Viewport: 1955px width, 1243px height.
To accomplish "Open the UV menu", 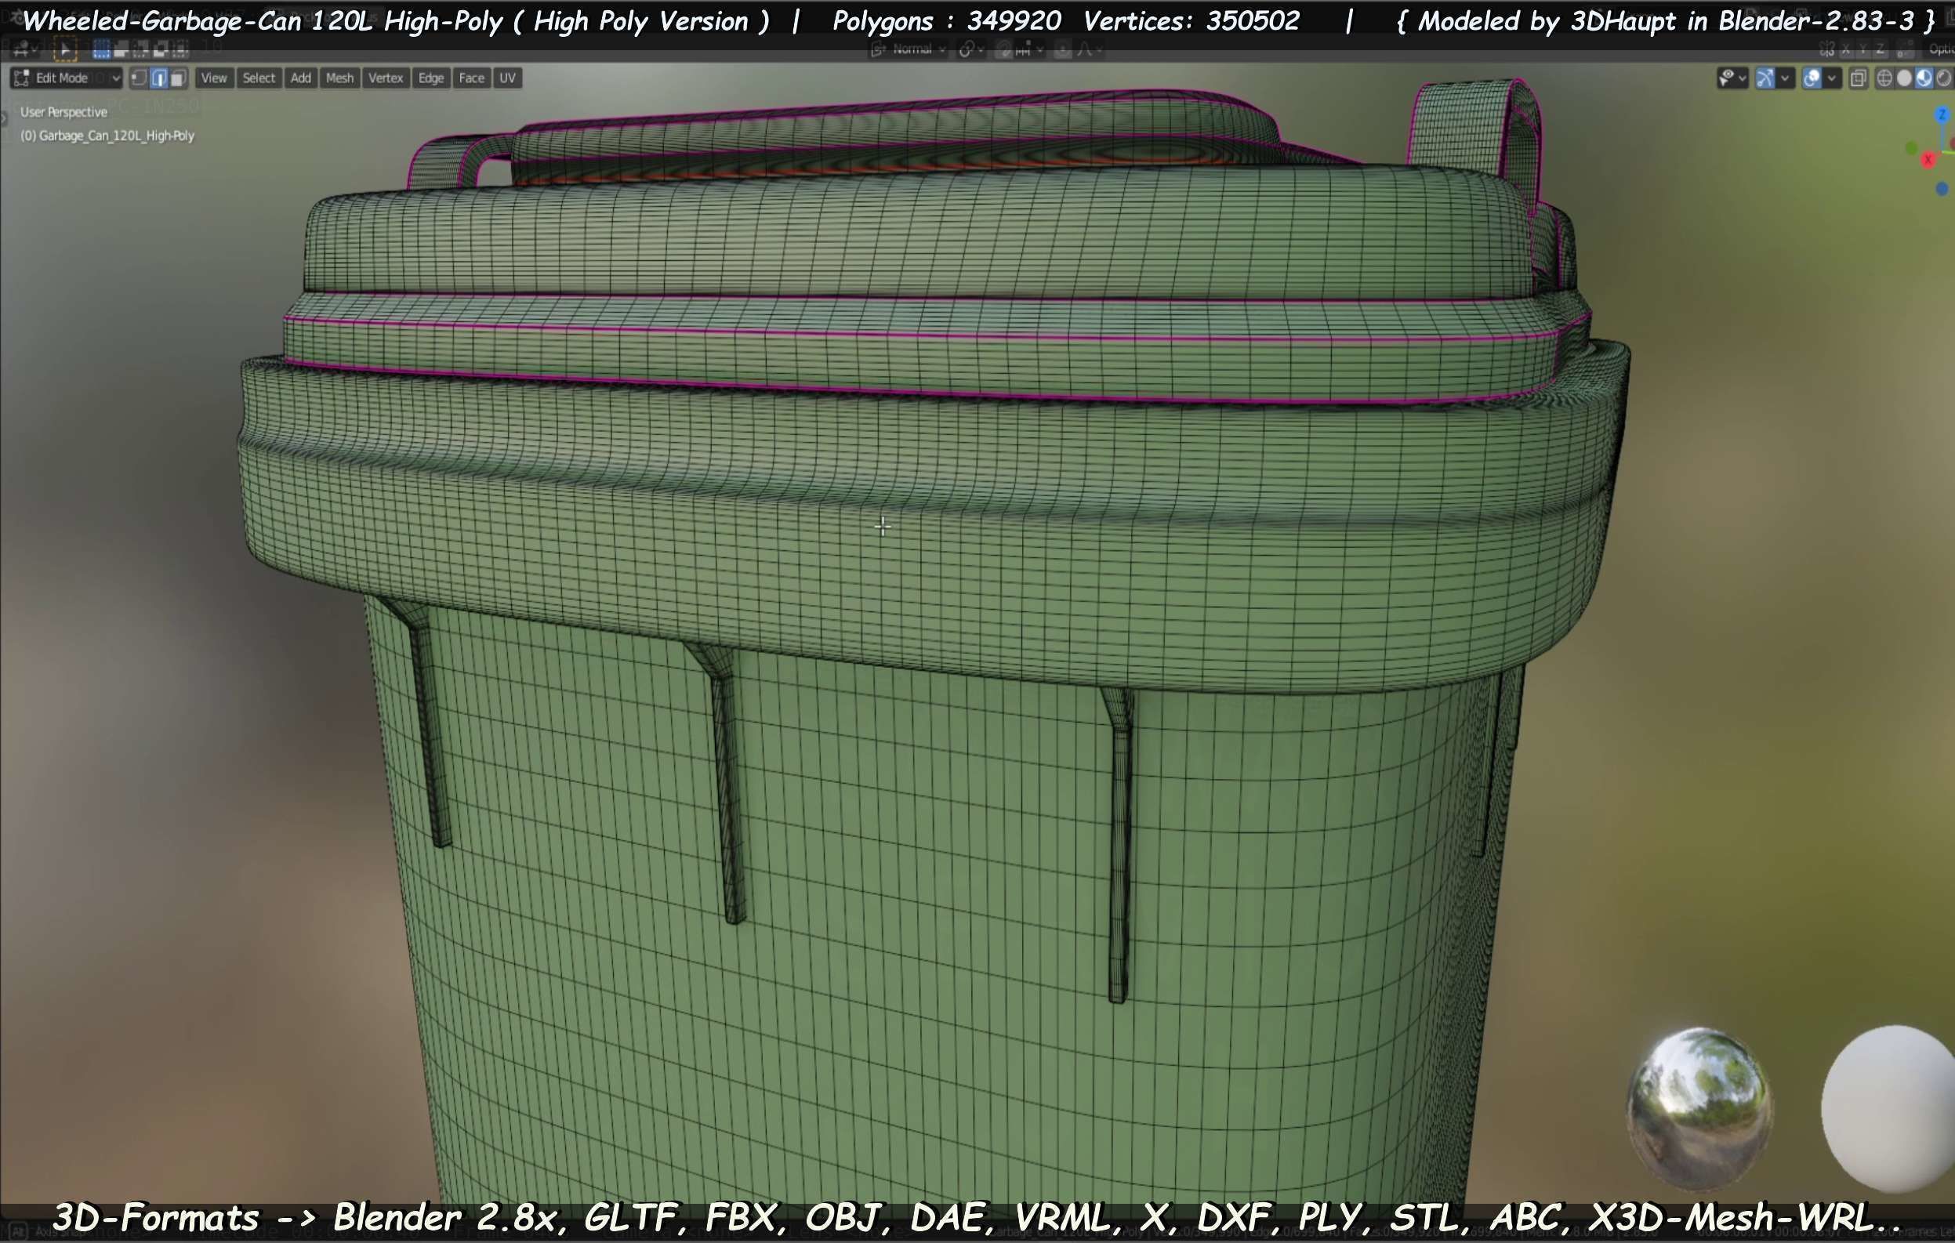I will click(507, 78).
